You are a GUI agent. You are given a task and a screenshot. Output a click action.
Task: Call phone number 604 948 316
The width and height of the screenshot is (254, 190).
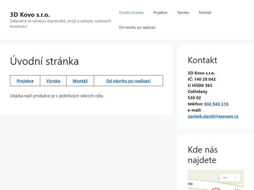coord(216,104)
